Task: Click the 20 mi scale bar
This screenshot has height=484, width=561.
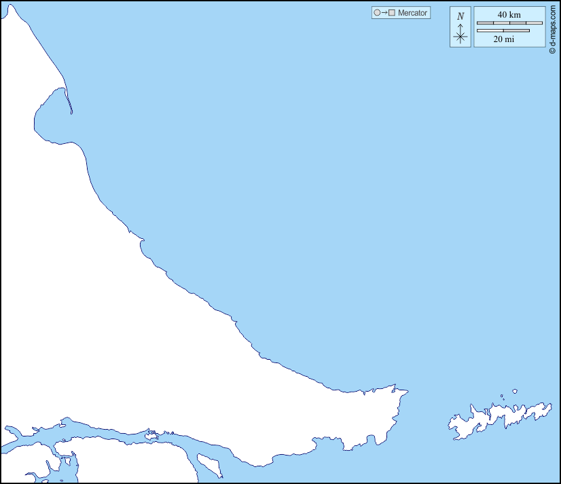Action: [503, 31]
